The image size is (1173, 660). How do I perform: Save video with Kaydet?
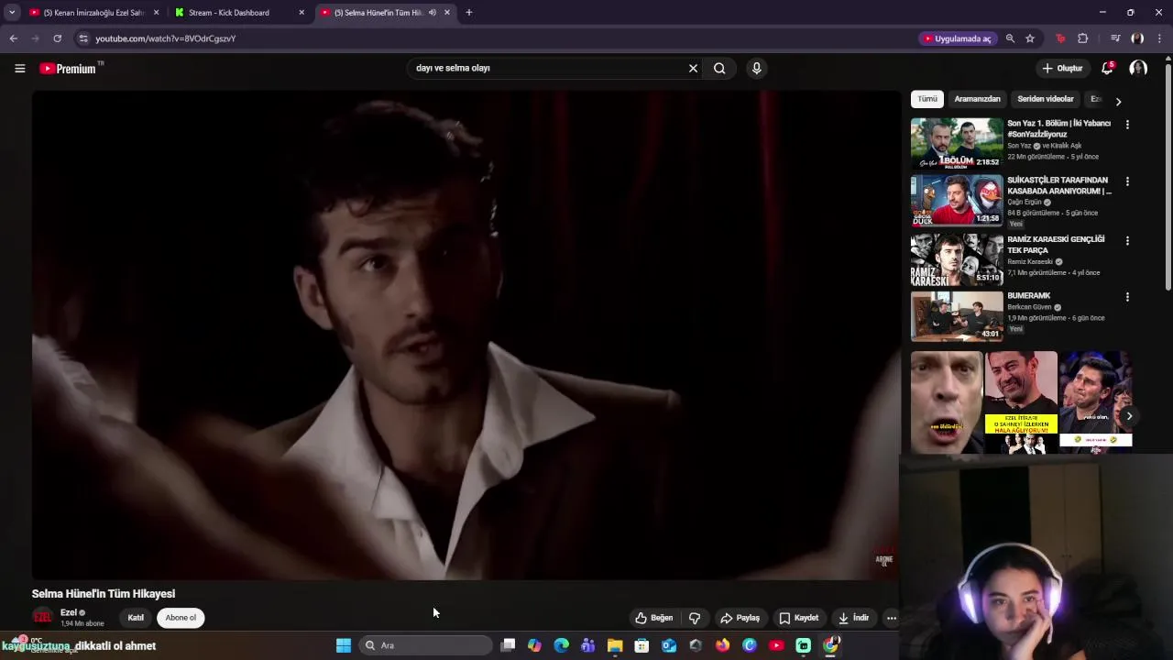(798, 618)
